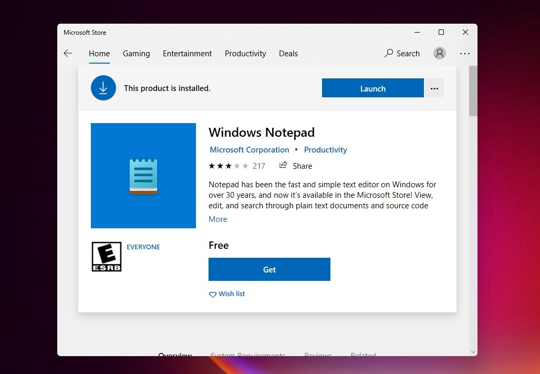Expand the description with More
540x374 pixels.
(217, 219)
